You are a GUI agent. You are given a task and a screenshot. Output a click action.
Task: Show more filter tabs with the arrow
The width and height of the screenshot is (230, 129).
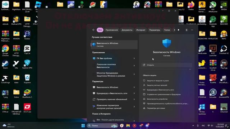179,30
